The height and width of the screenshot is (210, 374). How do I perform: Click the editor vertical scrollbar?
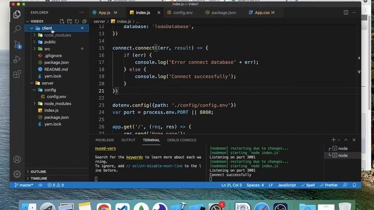[359, 79]
